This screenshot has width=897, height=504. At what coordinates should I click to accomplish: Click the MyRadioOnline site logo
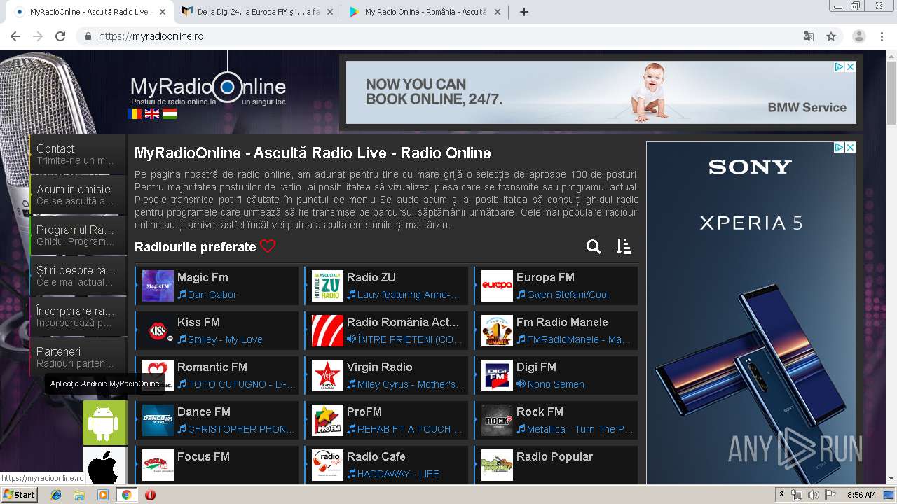[x=208, y=89]
